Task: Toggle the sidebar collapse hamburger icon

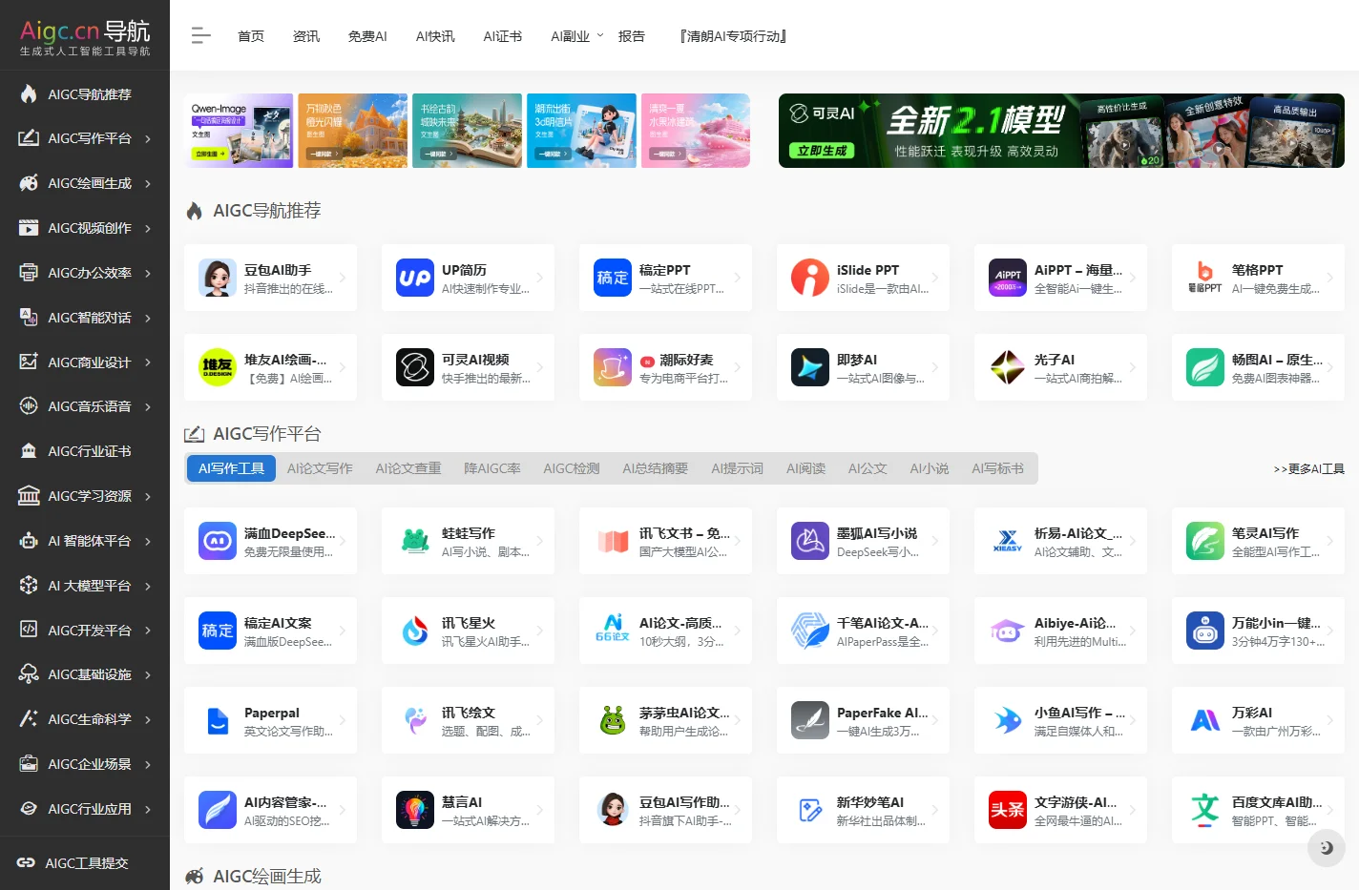Action: pyautogui.click(x=200, y=36)
